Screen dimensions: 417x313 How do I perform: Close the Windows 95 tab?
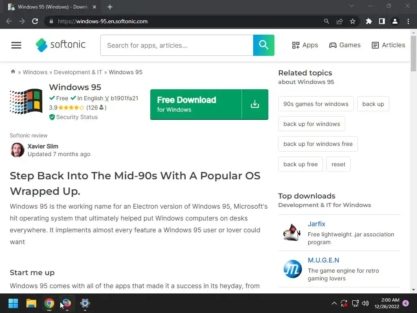tap(94, 7)
